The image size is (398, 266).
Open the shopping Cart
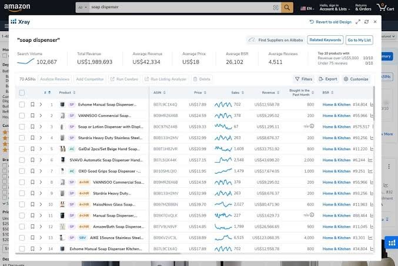tap(386, 7)
